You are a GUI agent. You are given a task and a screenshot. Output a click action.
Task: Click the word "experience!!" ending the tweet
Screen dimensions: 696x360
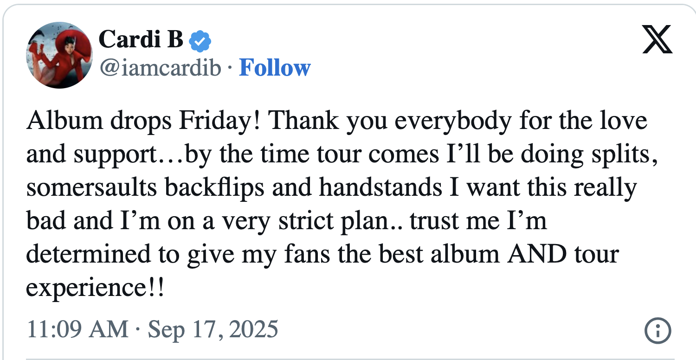click(95, 289)
